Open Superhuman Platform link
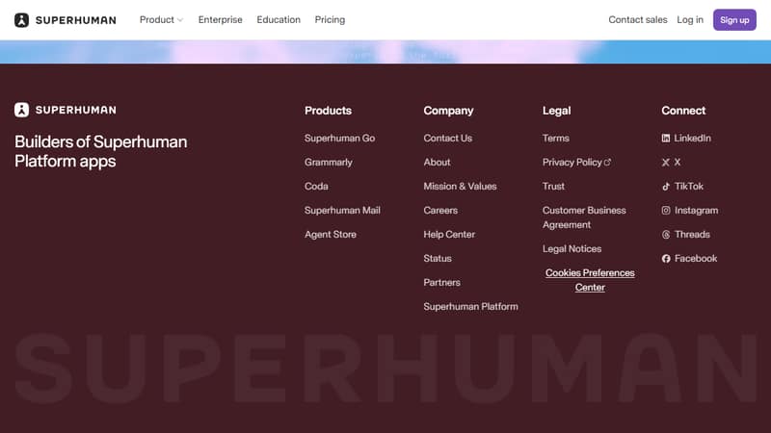This screenshot has width=771, height=433. point(471,307)
